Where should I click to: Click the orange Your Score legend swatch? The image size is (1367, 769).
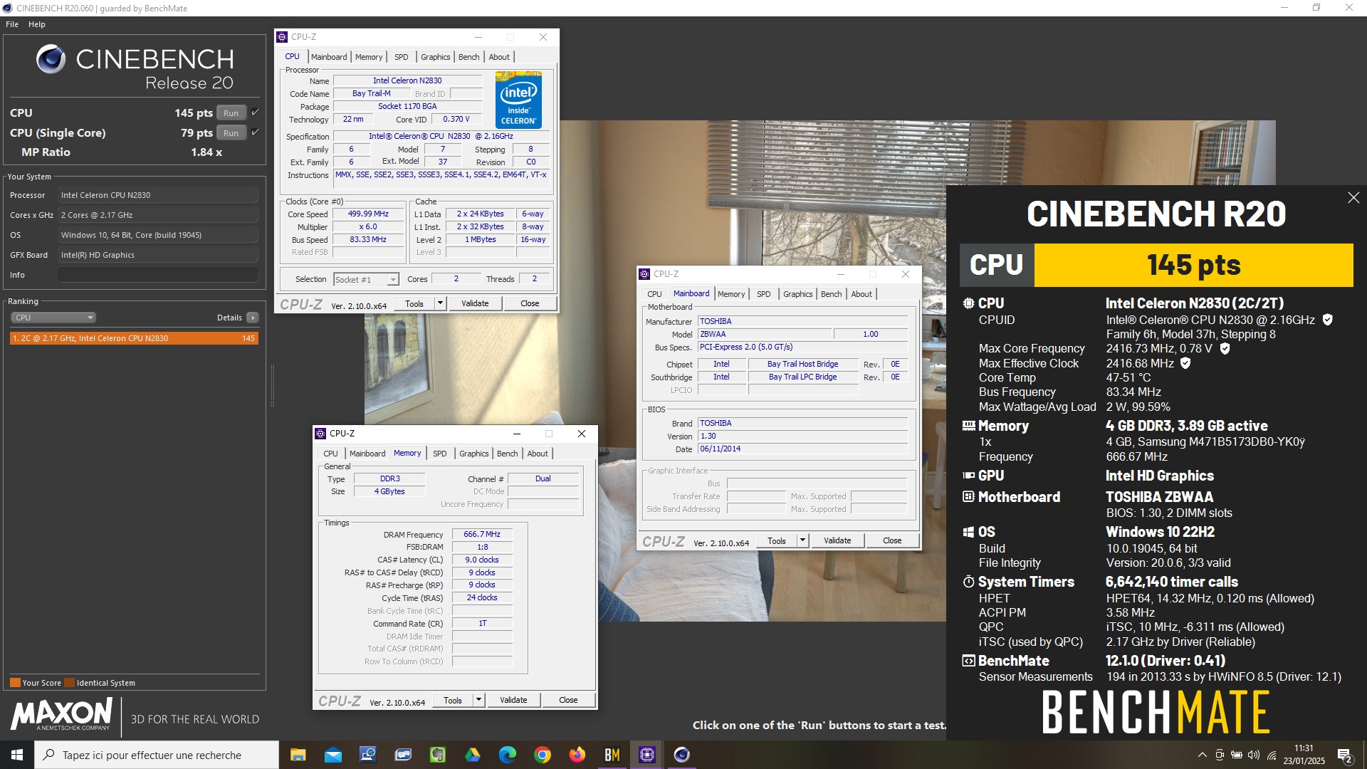click(x=15, y=683)
